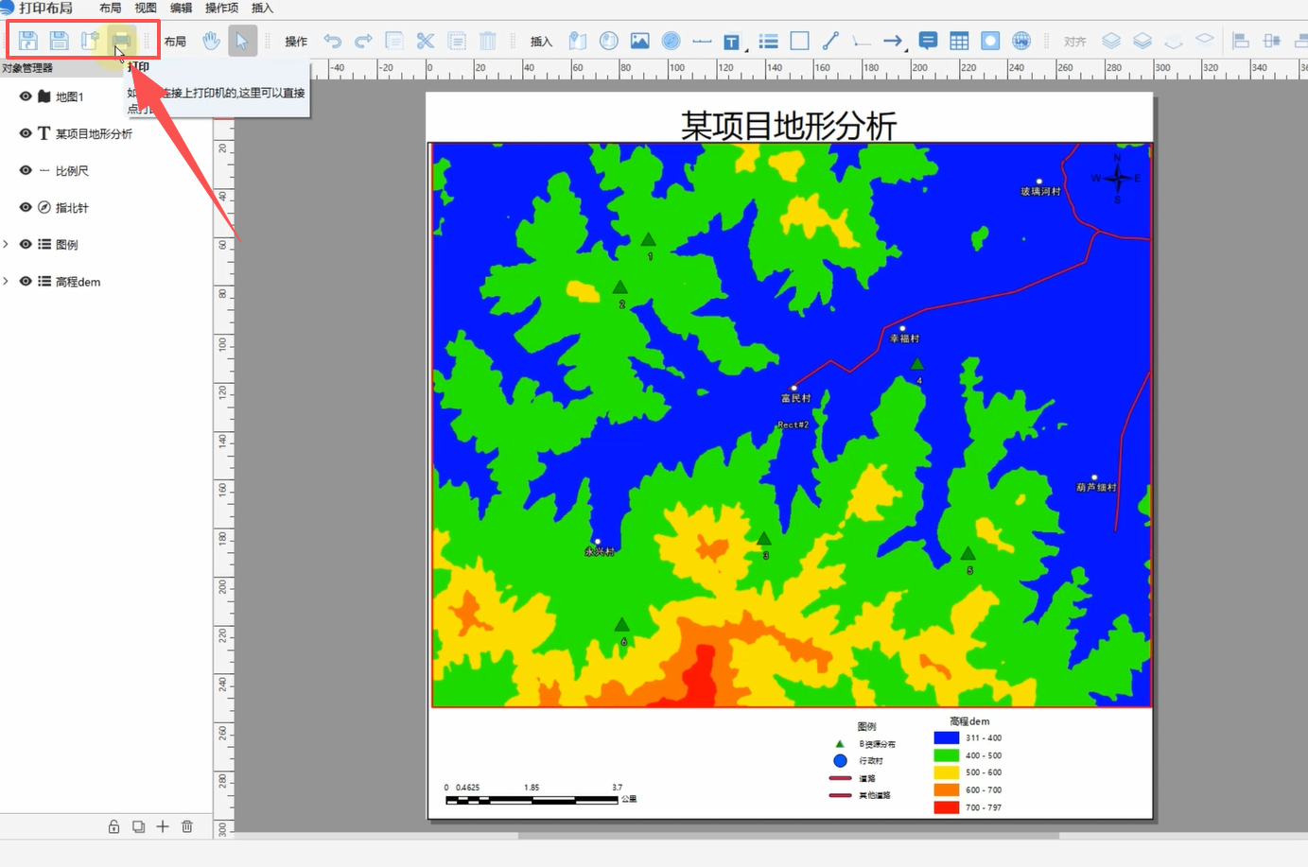Insert a north arrow compass
The width and height of the screenshot is (1308, 867).
point(671,41)
